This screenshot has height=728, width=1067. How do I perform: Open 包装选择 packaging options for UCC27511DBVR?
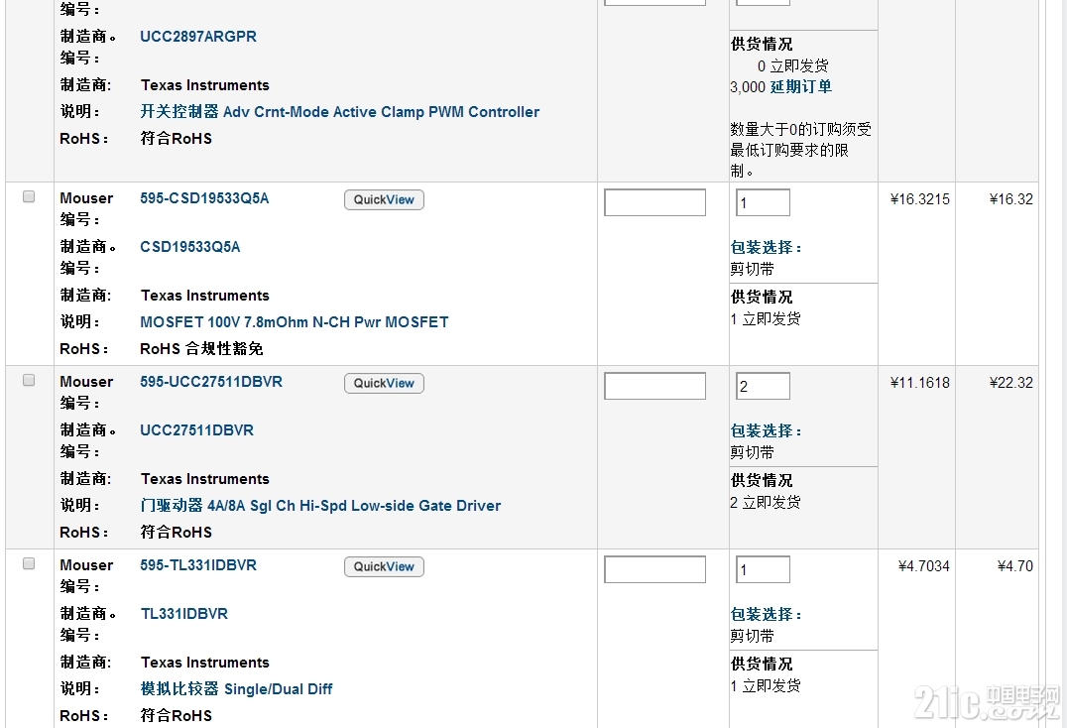point(767,430)
